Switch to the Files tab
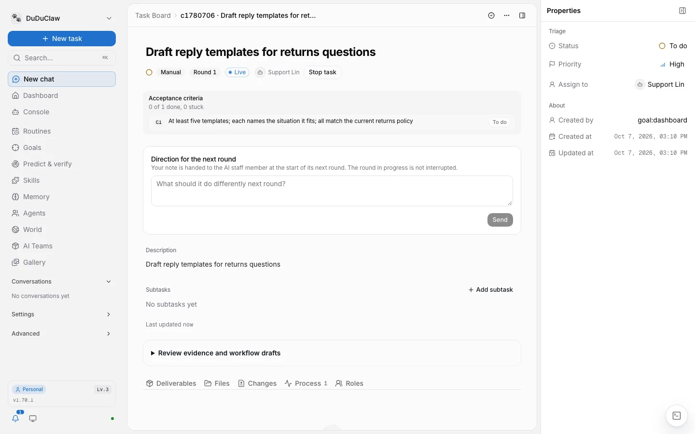Screen dimensions: 695x434 tap(217, 383)
